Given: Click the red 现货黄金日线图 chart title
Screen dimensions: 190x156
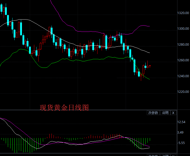Looking at the screenshot, I should tap(64, 107).
